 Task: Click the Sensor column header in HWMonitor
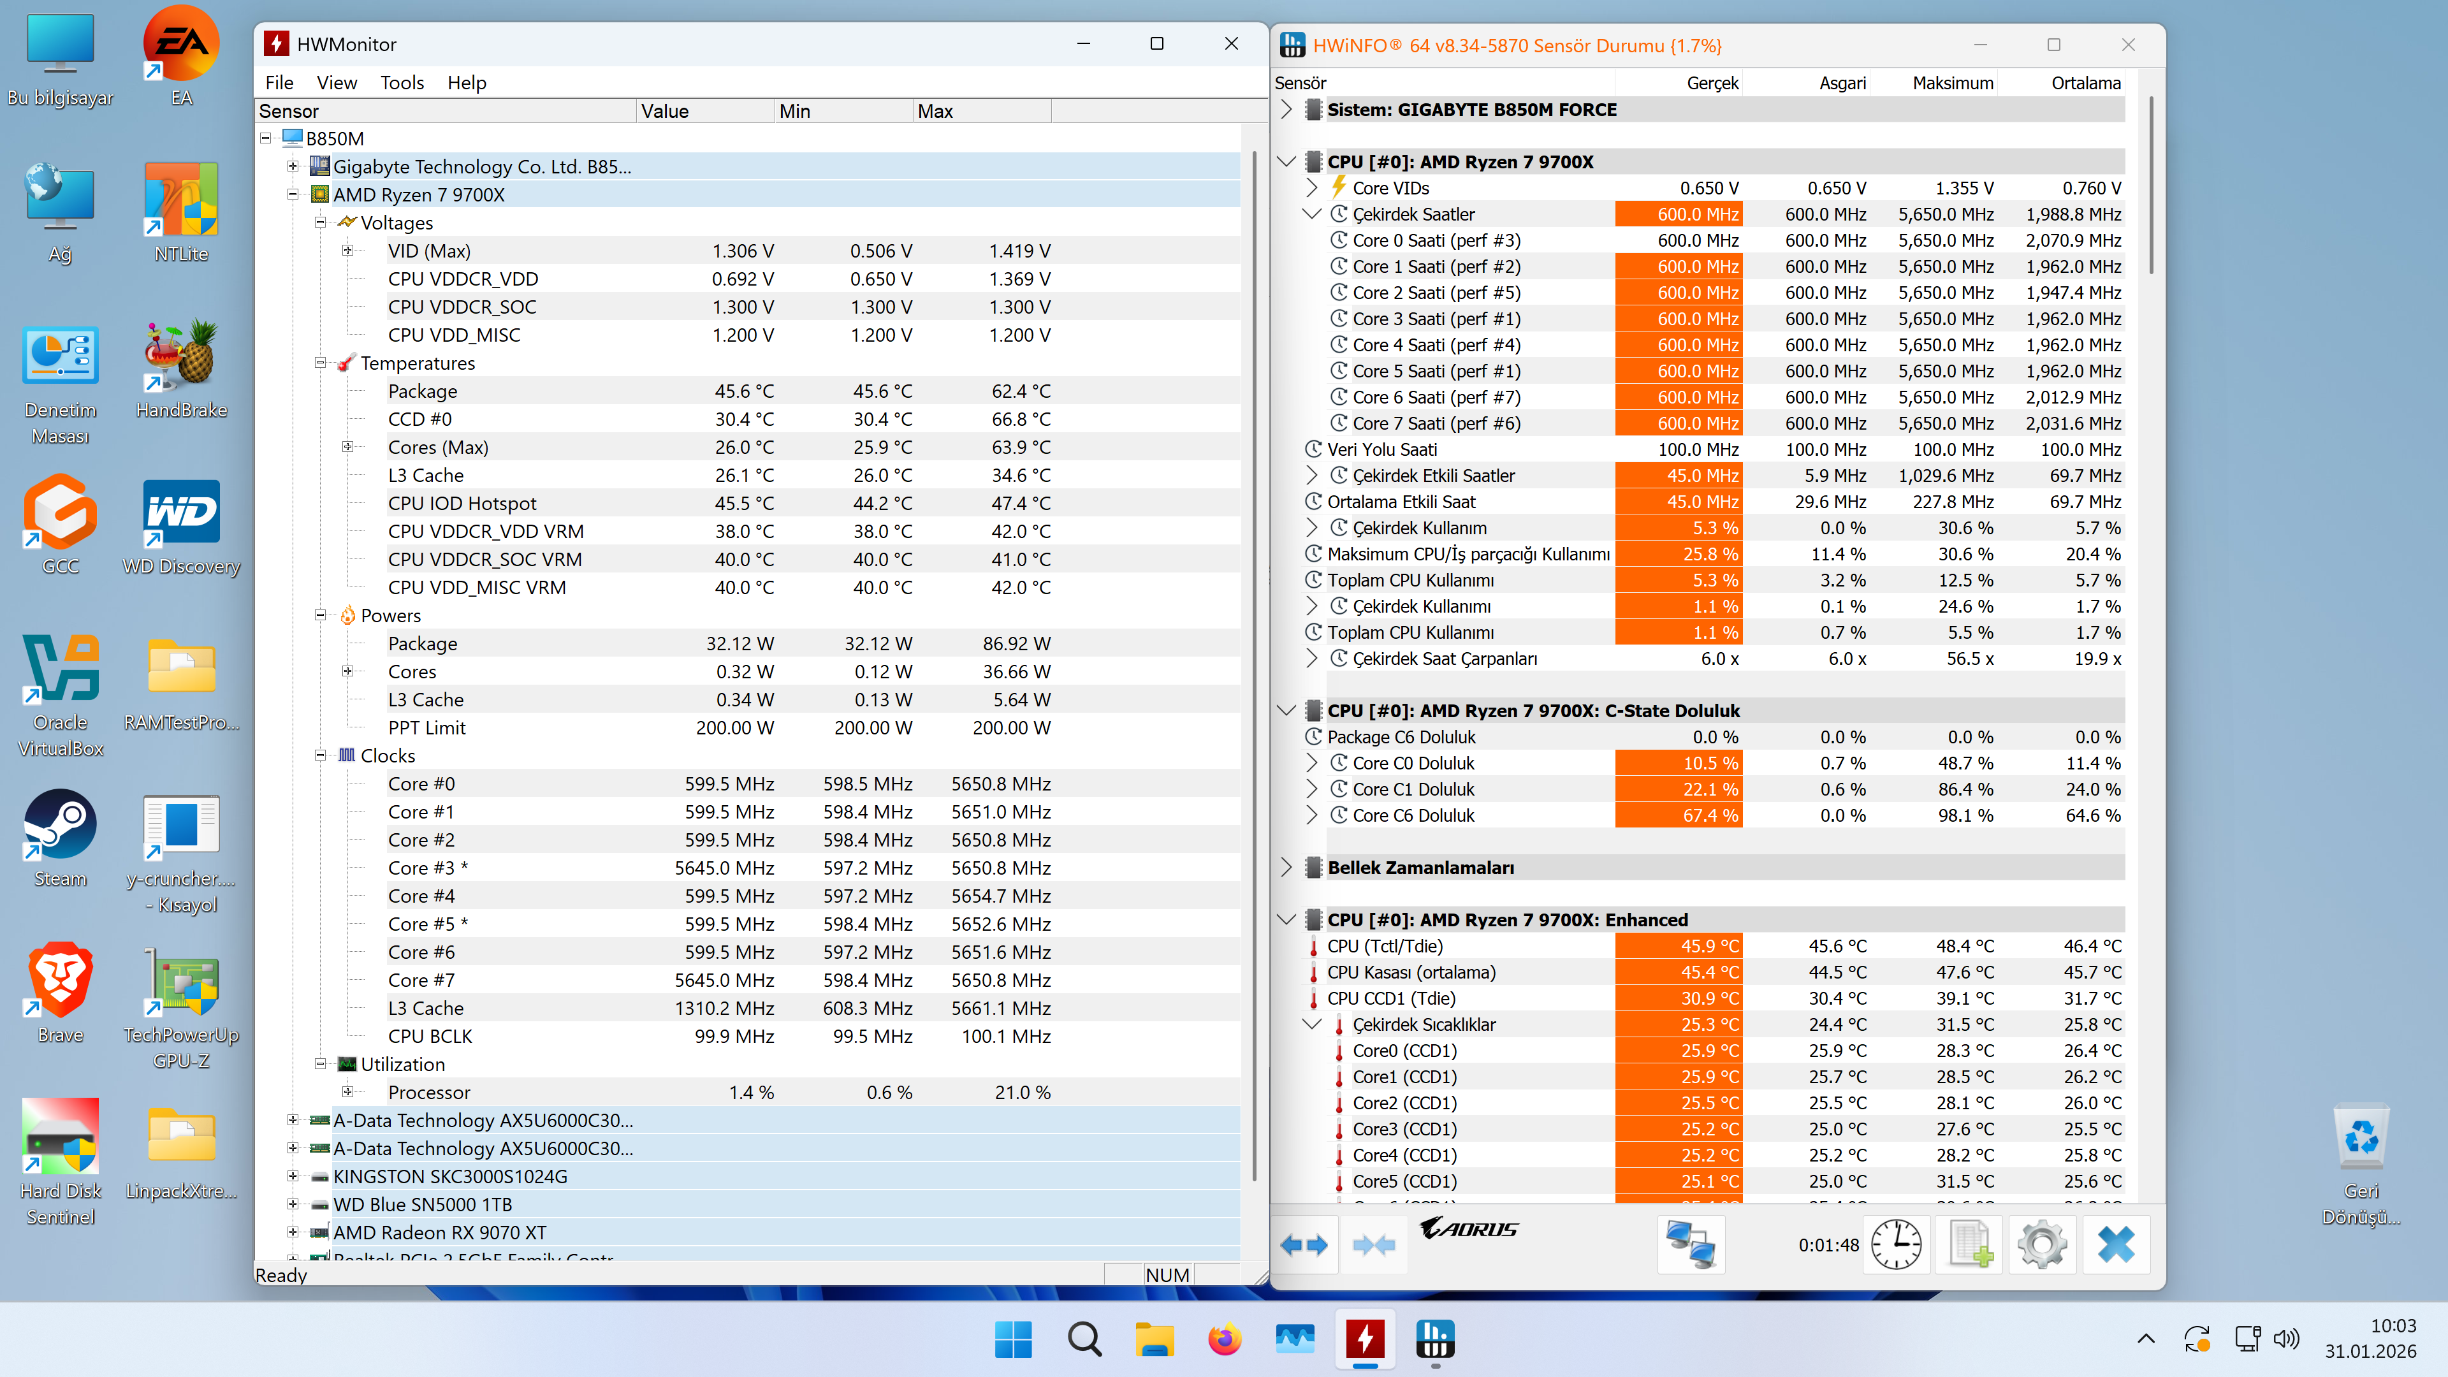click(x=446, y=111)
